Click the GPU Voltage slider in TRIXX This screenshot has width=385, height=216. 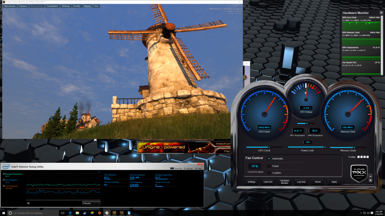tap(306, 123)
